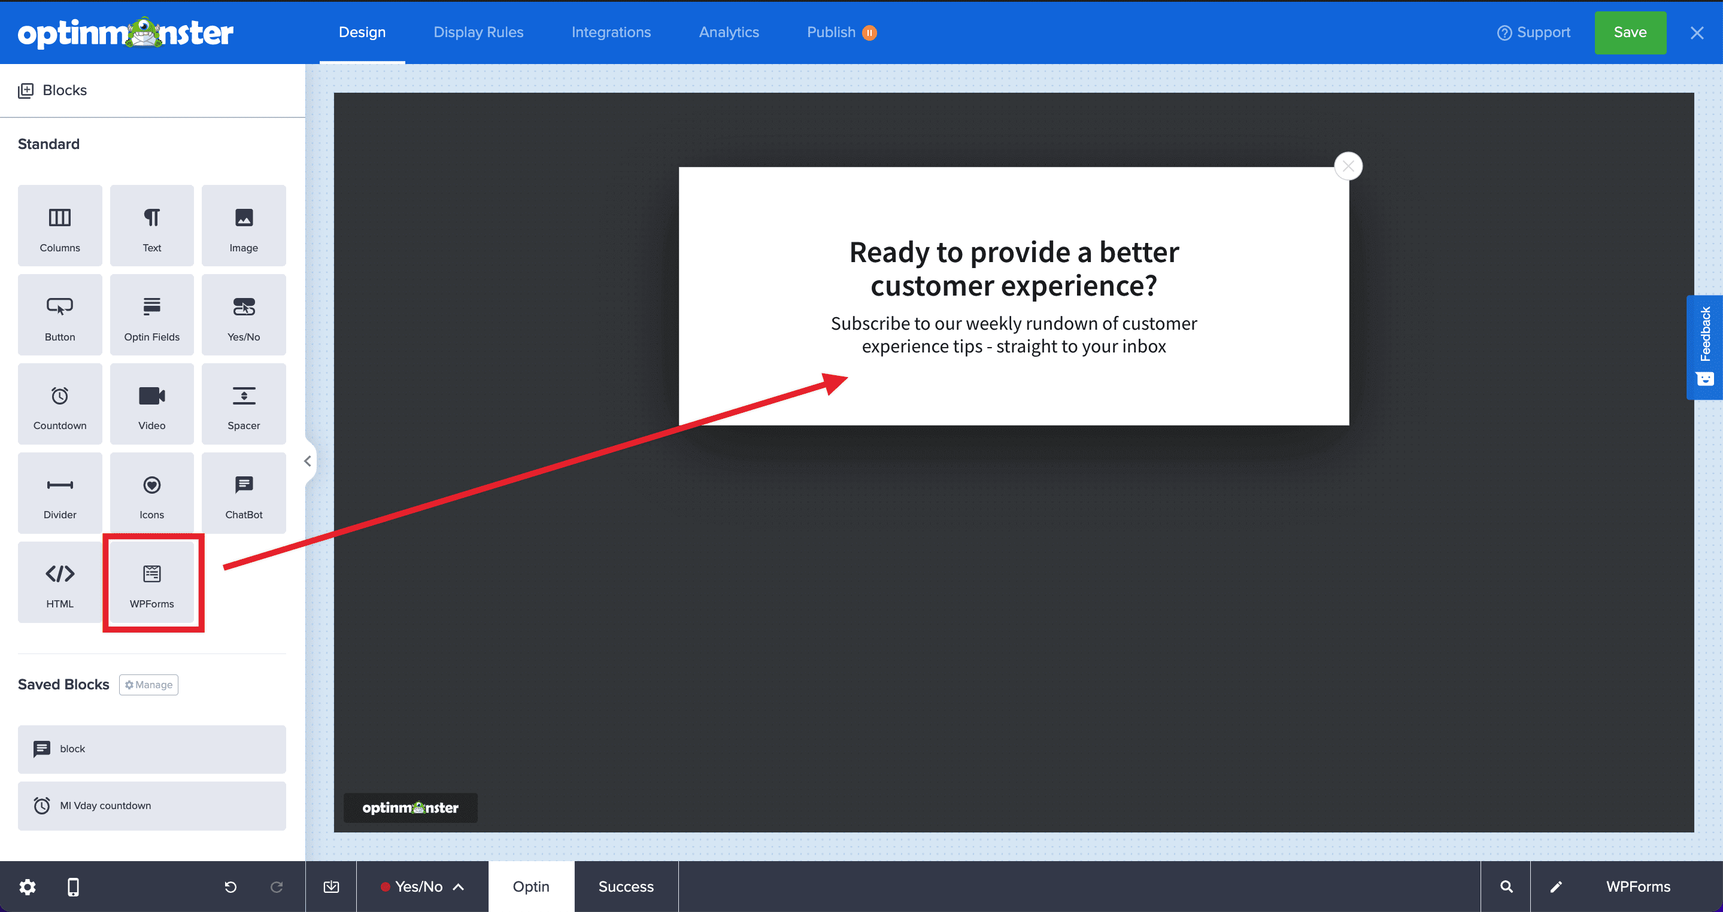
Task: Switch to the Display Rules tab
Action: coord(478,32)
